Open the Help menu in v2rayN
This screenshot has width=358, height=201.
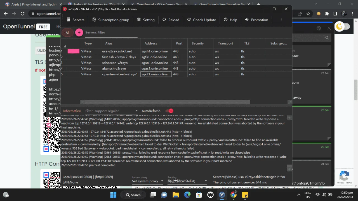click(x=230, y=20)
